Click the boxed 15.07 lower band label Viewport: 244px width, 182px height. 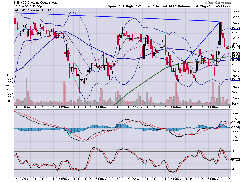click(235, 79)
